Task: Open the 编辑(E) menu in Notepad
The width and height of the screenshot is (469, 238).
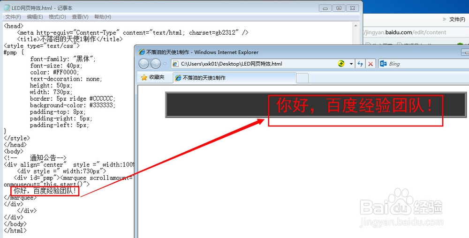Action: [x=35, y=17]
